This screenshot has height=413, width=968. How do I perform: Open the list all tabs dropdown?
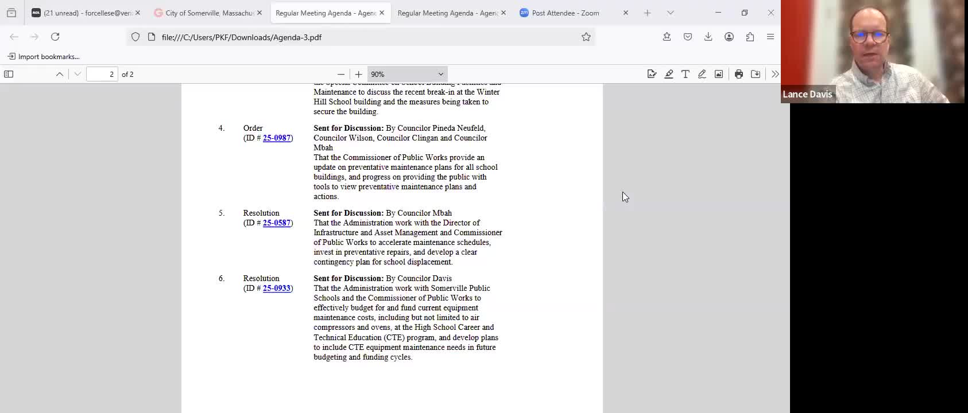(x=670, y=13)
